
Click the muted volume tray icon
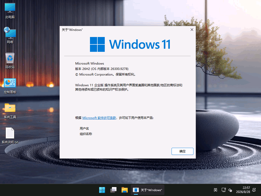pos(230,190)
